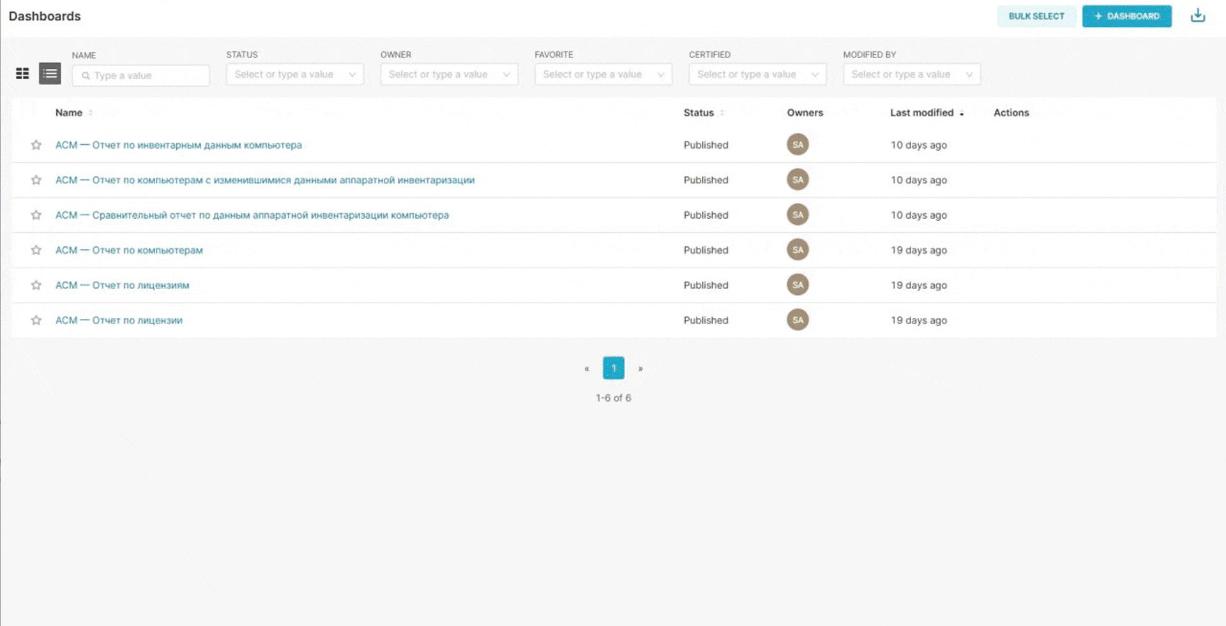This screenshot has width=1226, height=626.
Task: Click 'Published' status of 'Отчет по лицензии'
Action: (706, 320)
